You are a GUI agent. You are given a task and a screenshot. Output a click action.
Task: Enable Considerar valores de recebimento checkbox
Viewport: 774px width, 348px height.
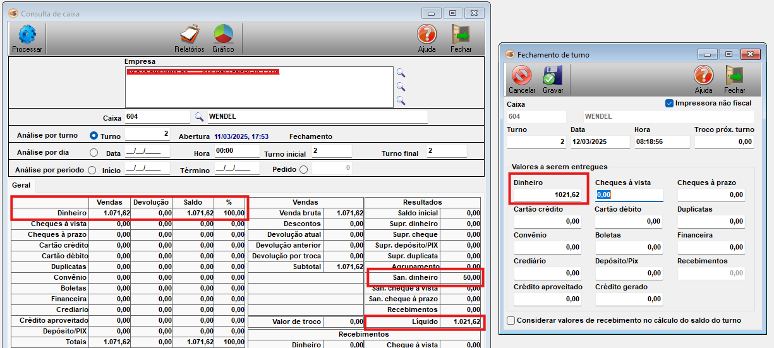pyautogui.click(x=511, y=320)
